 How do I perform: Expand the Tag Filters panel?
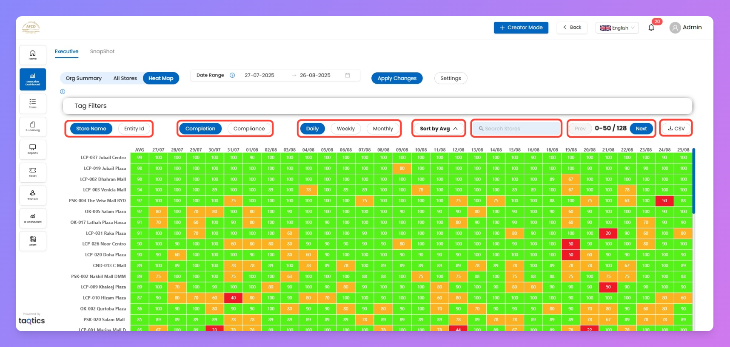377,106
